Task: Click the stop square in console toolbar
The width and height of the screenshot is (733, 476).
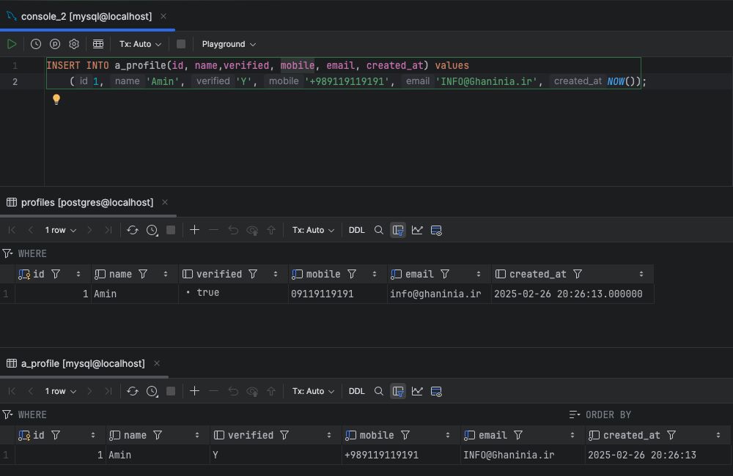Action: (x=181, y=44)
